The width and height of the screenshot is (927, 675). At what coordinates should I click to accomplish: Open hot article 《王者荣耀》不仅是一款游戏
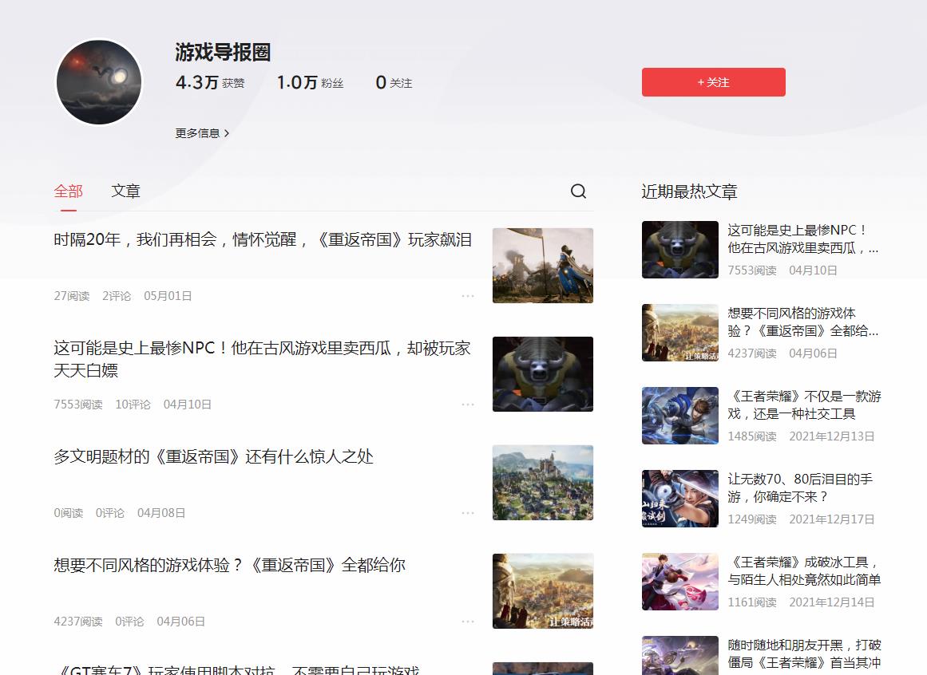pos(804,405)
